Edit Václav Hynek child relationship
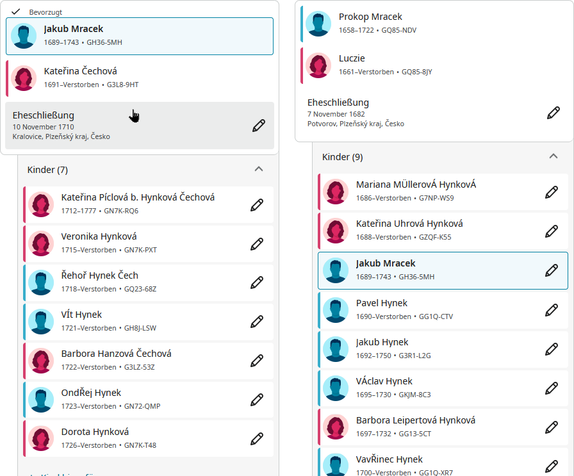The height and width of the screenshot is (476, 574). coord(552,388)
